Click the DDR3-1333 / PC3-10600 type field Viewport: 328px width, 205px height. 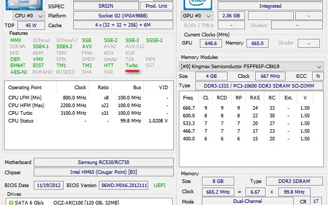pyautogui.click(x=259, y=86)
